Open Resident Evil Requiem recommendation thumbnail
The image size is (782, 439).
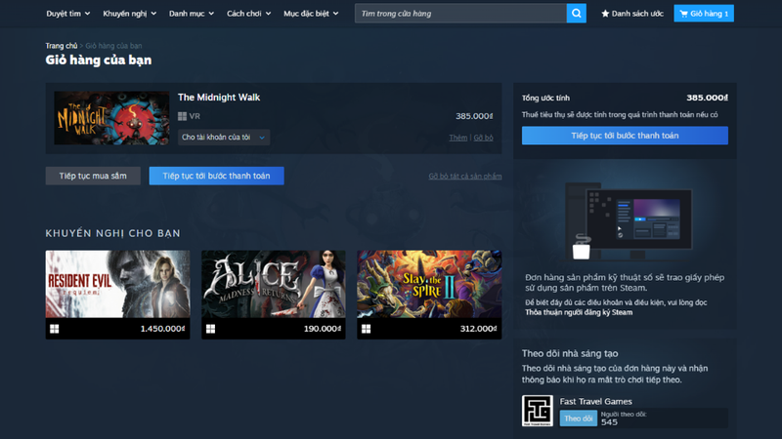click(x=117, y=284)
